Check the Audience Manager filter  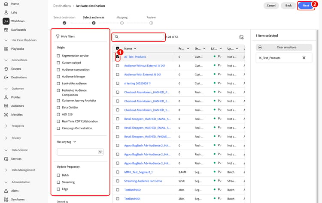pos(58,77)
